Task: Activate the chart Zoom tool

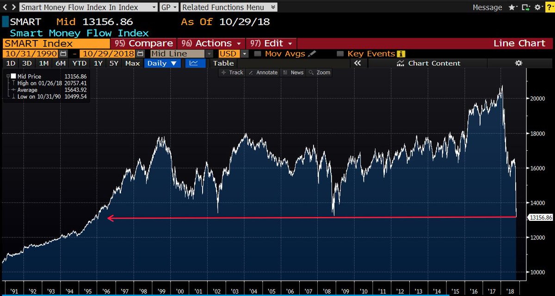Action: point(320,72)
